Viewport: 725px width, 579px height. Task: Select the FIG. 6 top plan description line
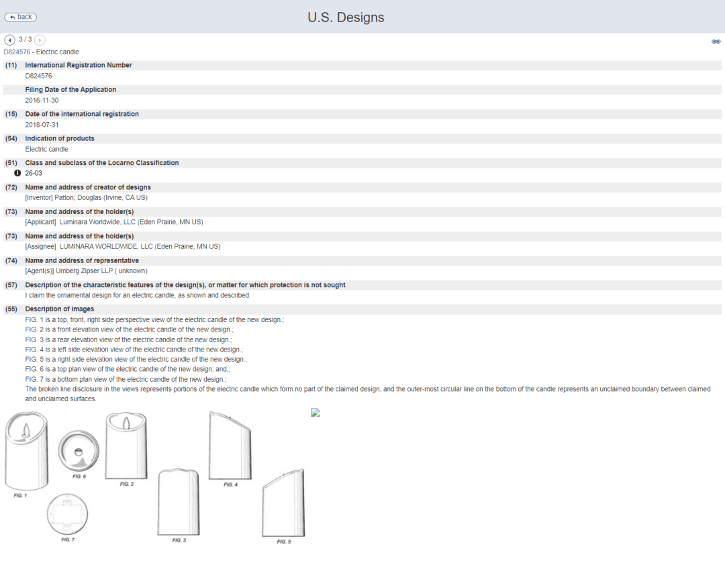tap(128, 369)
